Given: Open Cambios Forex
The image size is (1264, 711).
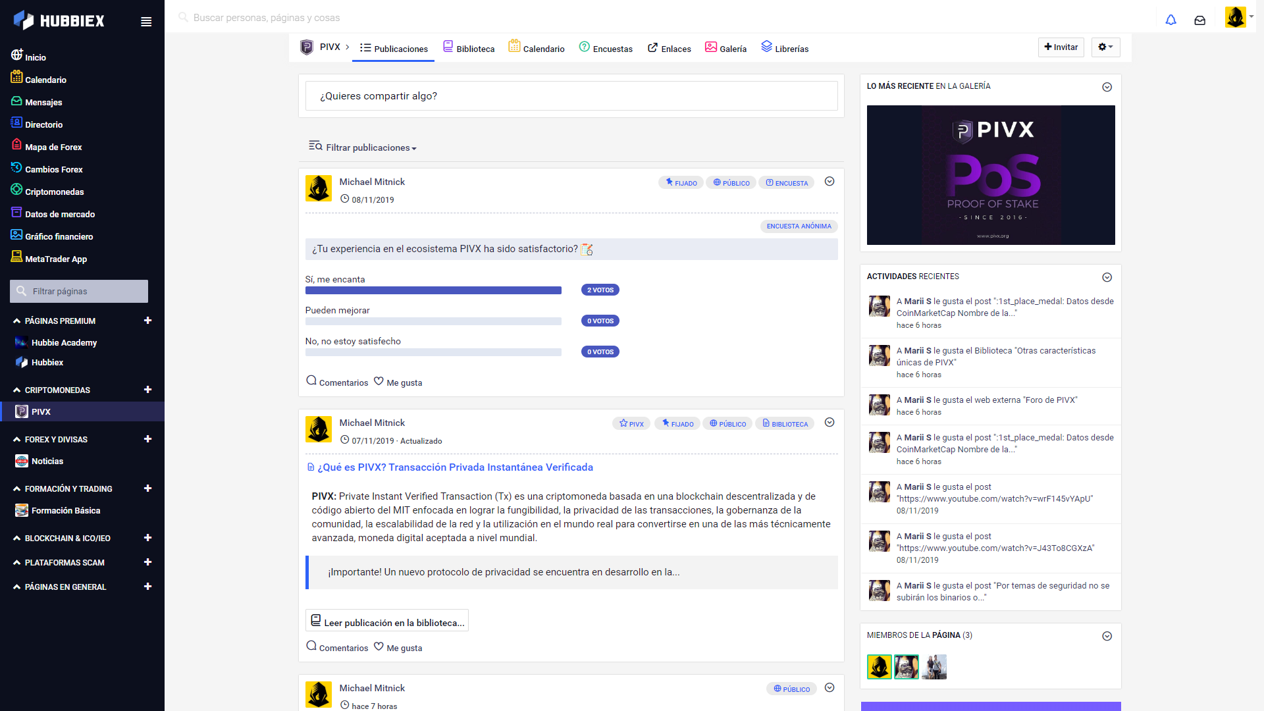Looking at the screenshot, I should click(46, 169).
